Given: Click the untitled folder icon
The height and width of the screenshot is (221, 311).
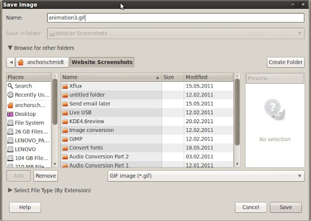Looking at the screenshot, I should (65, 95).
